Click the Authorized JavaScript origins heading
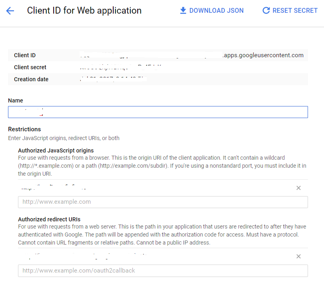The image size is (324, 283). click(56, 151)
